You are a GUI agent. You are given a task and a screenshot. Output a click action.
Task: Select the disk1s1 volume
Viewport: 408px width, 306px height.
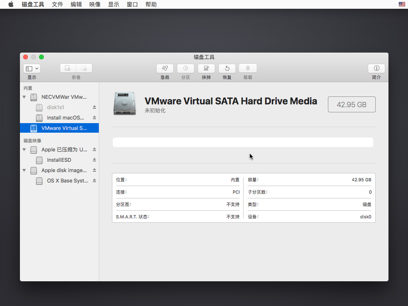(59, 108)
